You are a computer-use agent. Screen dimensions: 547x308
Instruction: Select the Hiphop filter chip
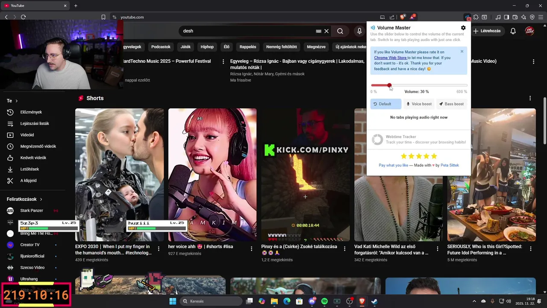207,47
